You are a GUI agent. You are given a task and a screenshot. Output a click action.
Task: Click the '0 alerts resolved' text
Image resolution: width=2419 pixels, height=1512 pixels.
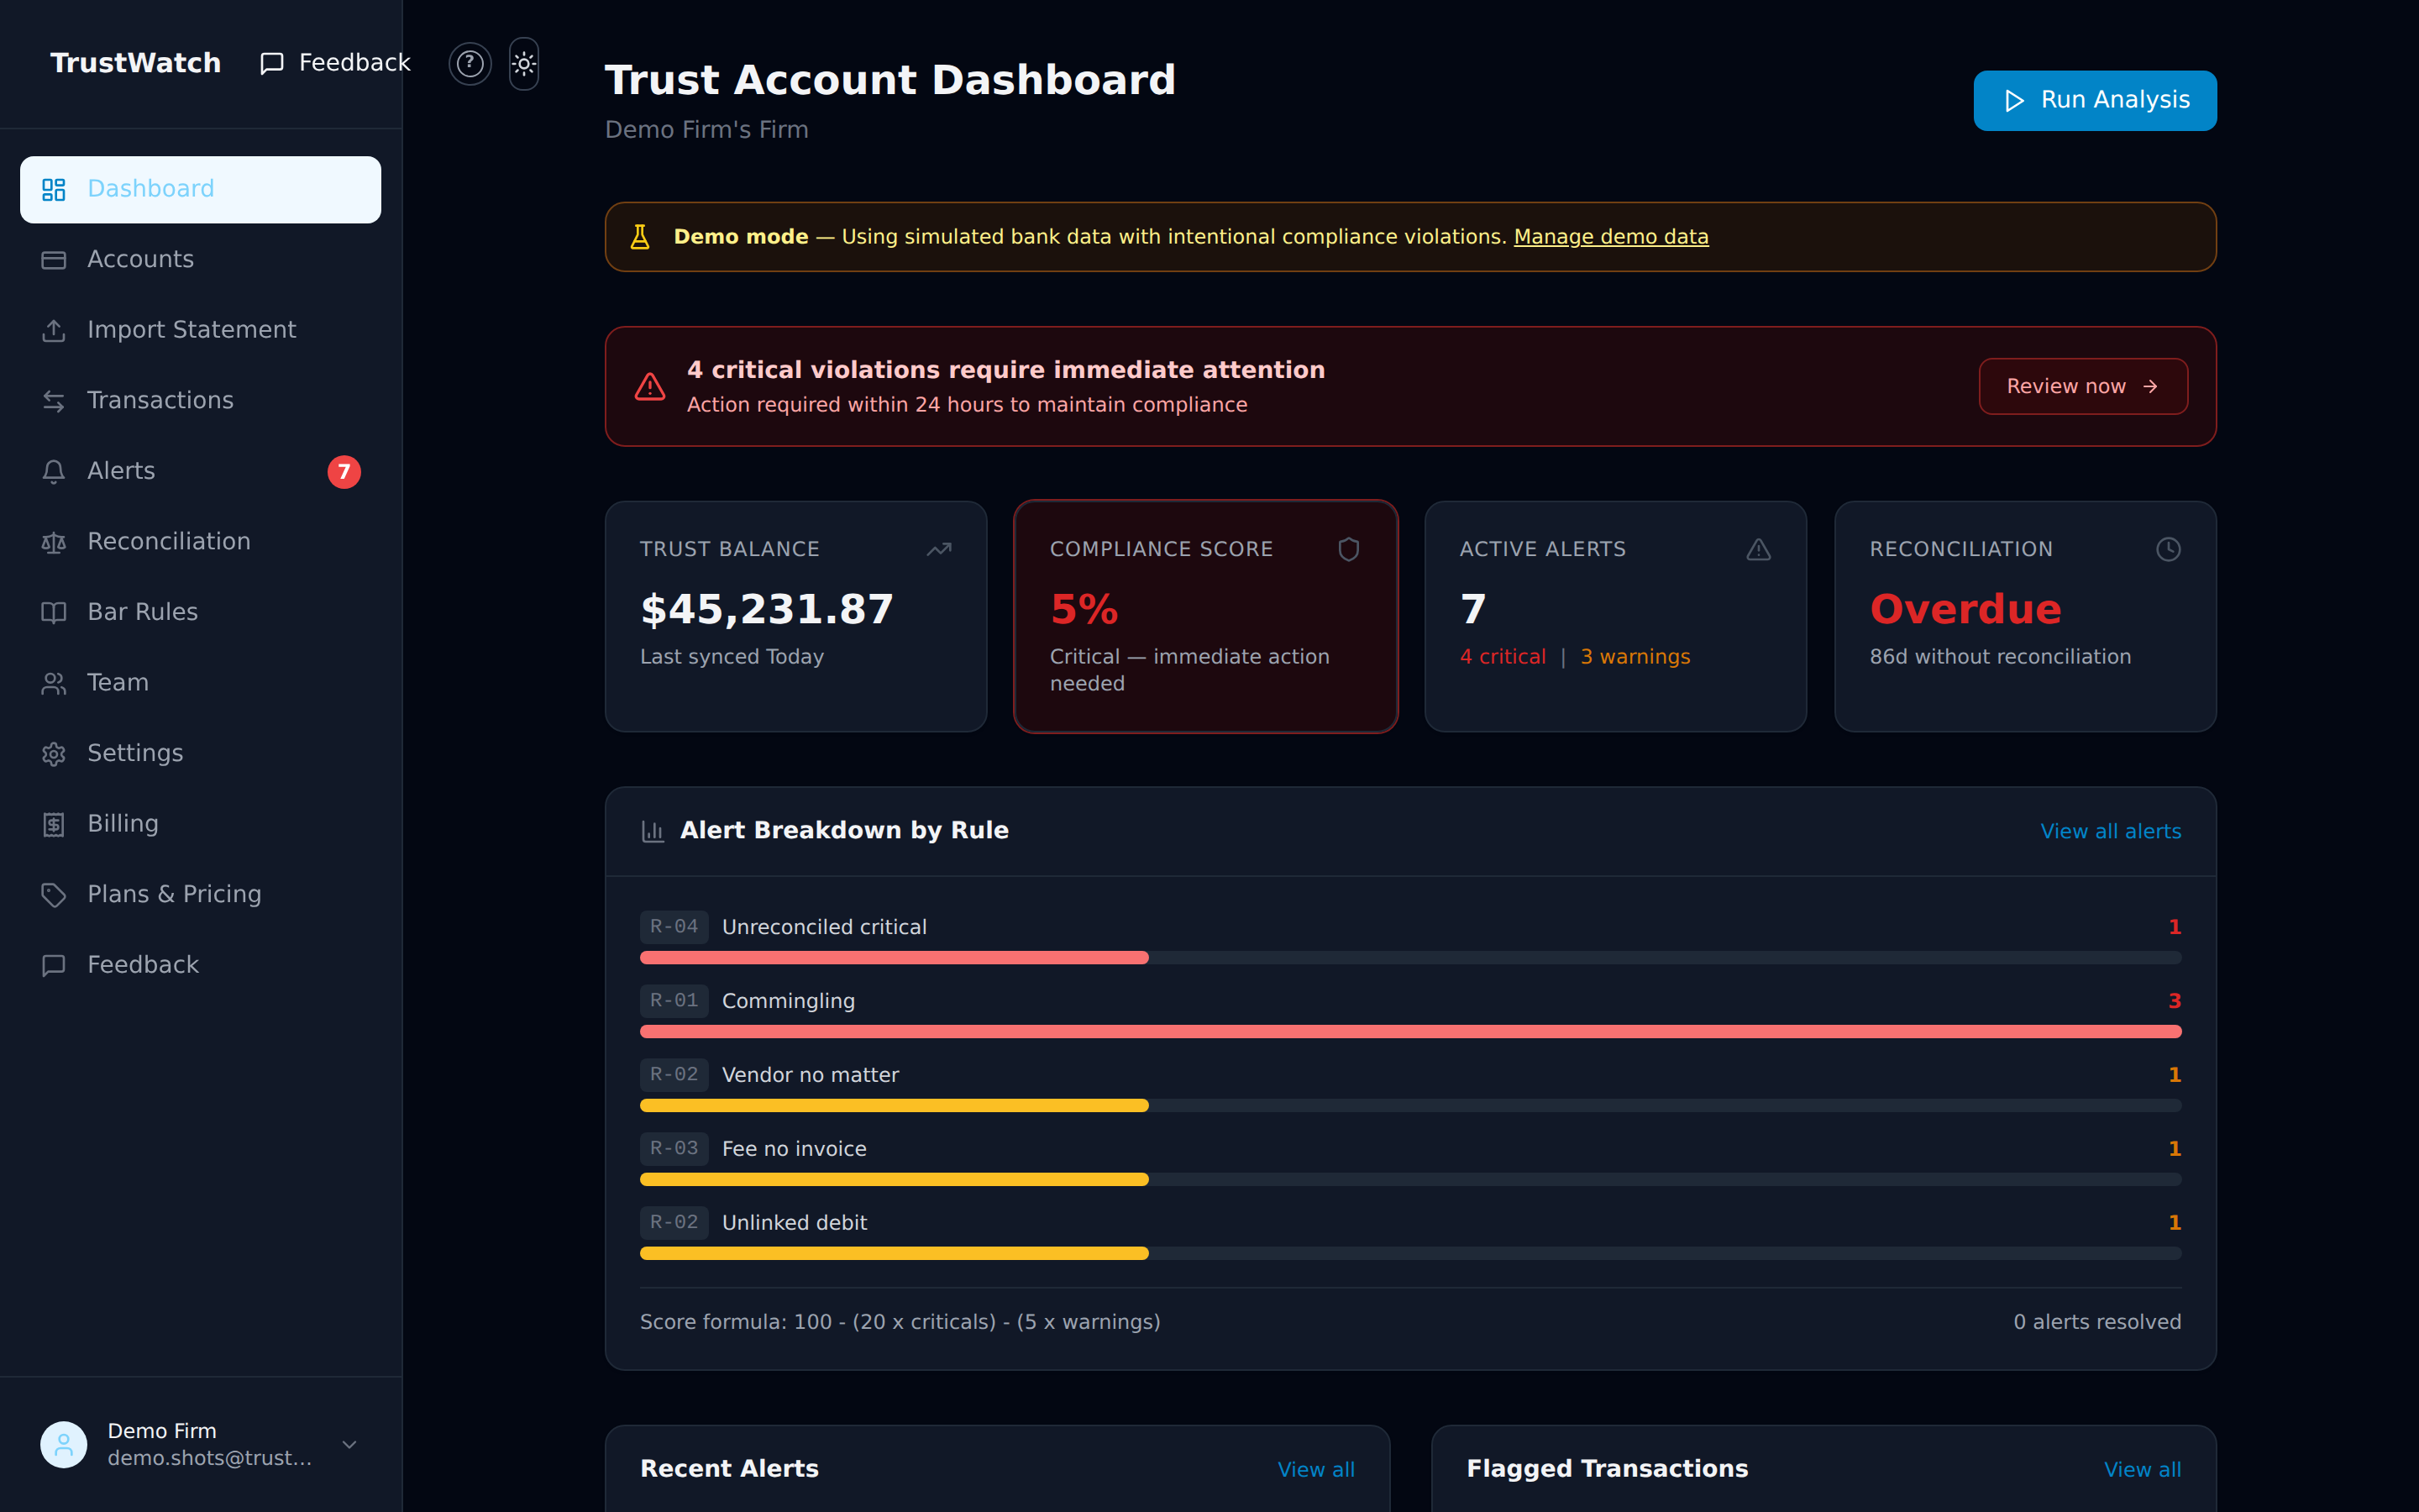coord(2097,1322)
